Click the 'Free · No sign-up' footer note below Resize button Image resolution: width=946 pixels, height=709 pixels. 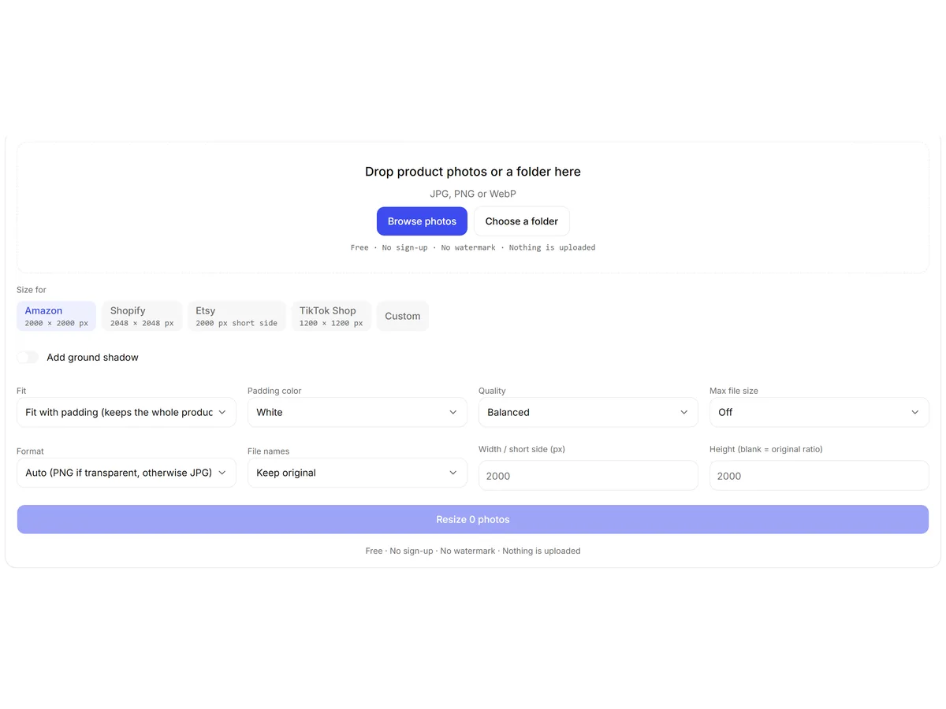[473, 551]
